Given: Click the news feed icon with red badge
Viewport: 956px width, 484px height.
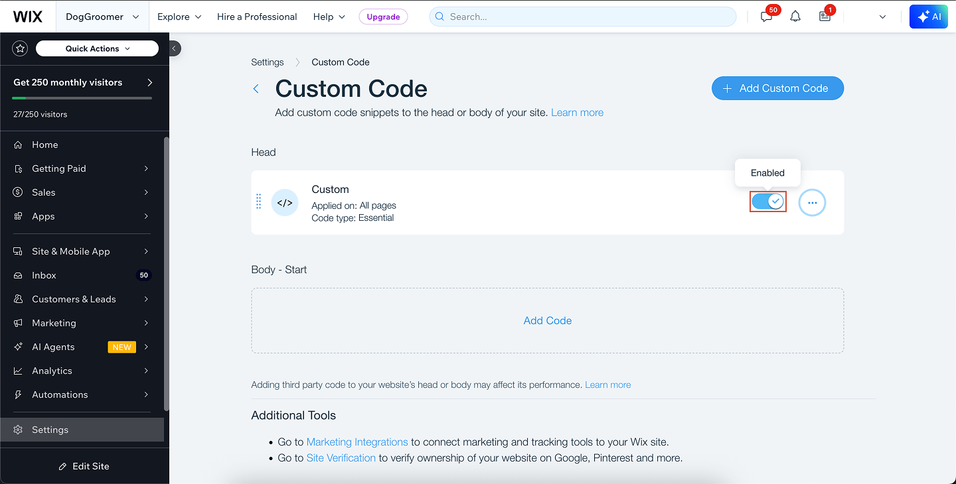Looking at the screenshot, I should 825,17.
